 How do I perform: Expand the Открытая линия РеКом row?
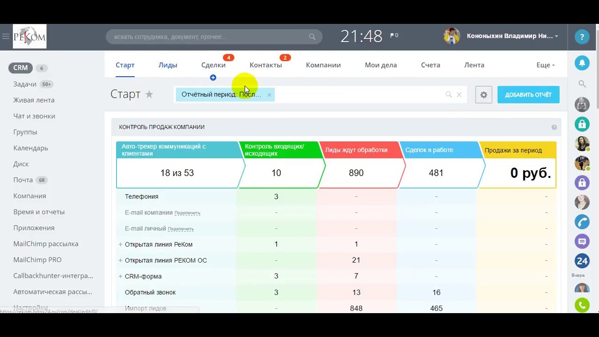120,244
